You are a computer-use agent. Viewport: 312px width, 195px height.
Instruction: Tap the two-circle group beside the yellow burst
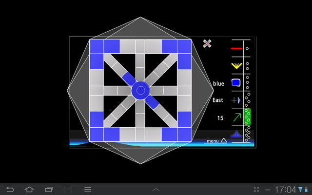point(247,66)
